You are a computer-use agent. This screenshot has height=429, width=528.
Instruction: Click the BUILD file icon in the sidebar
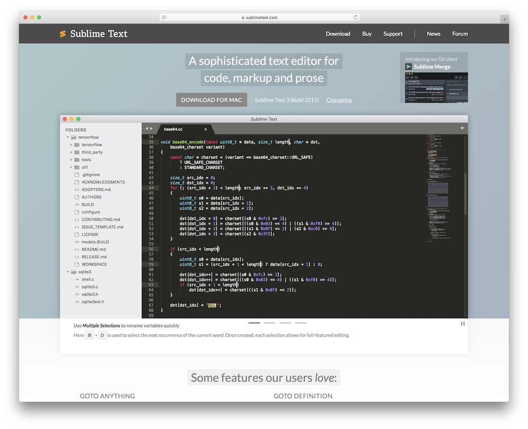(76, 204)
